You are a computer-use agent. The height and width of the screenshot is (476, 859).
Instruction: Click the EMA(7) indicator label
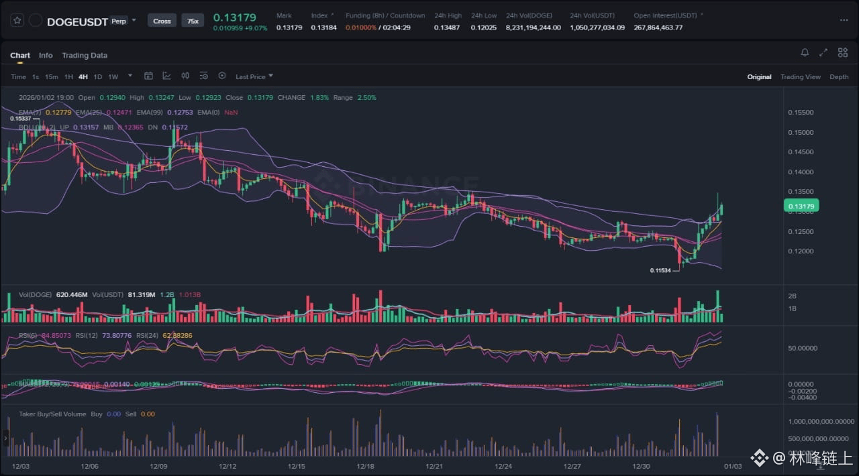pyautogui.click(x=30, y=112)
